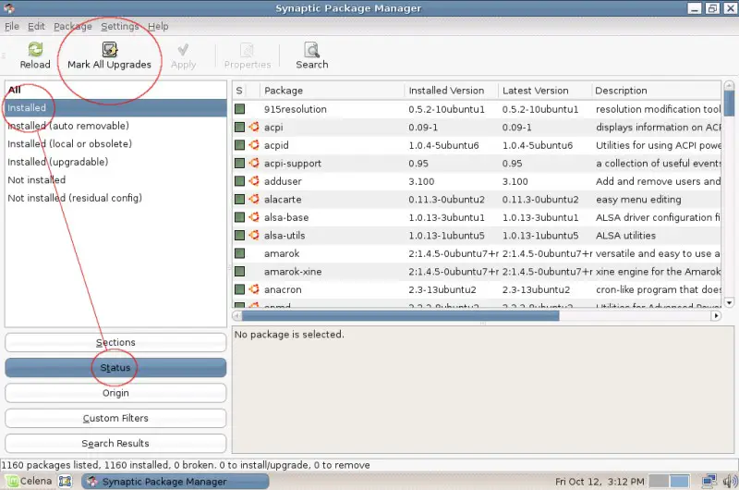739x490 pixels.
Task: Click the Ubuntu logo icon beside alsa-utils
Action: coord(254,235)
